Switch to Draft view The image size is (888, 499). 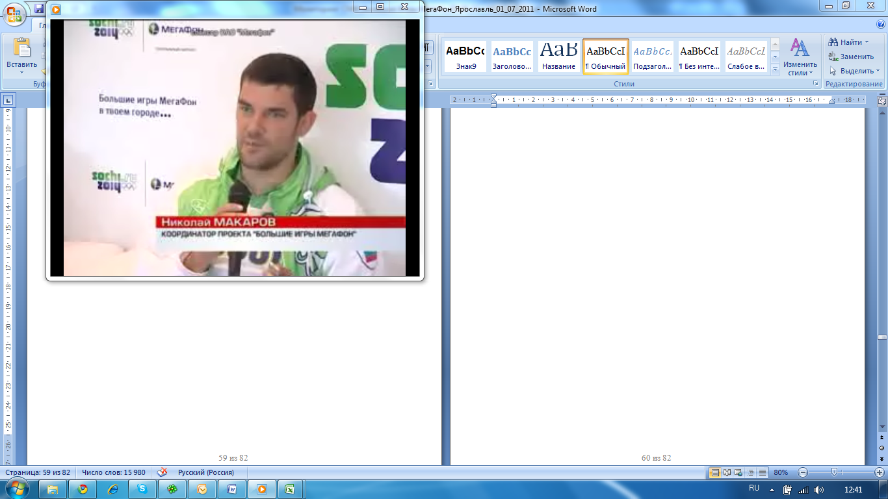coord(763,472)
